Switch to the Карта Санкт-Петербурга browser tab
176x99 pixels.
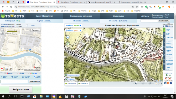tap(71, 2)
